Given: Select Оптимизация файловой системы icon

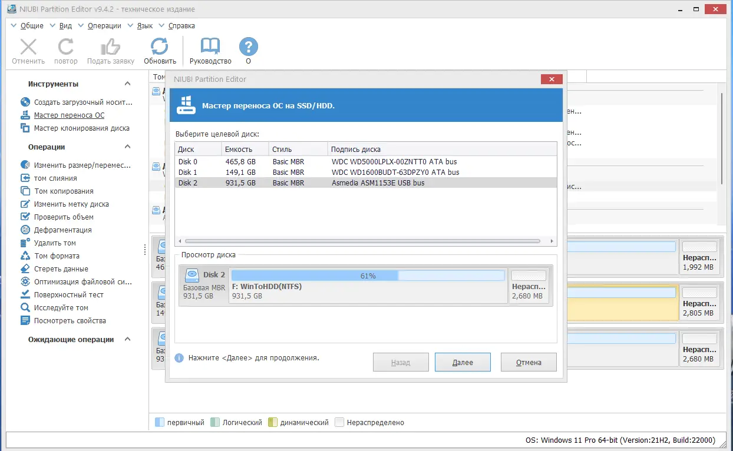Looking at the screenshot, I should 25,282.
